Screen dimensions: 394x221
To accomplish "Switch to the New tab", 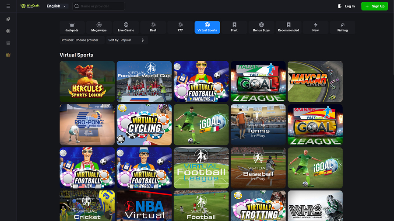I will point(315,28).
